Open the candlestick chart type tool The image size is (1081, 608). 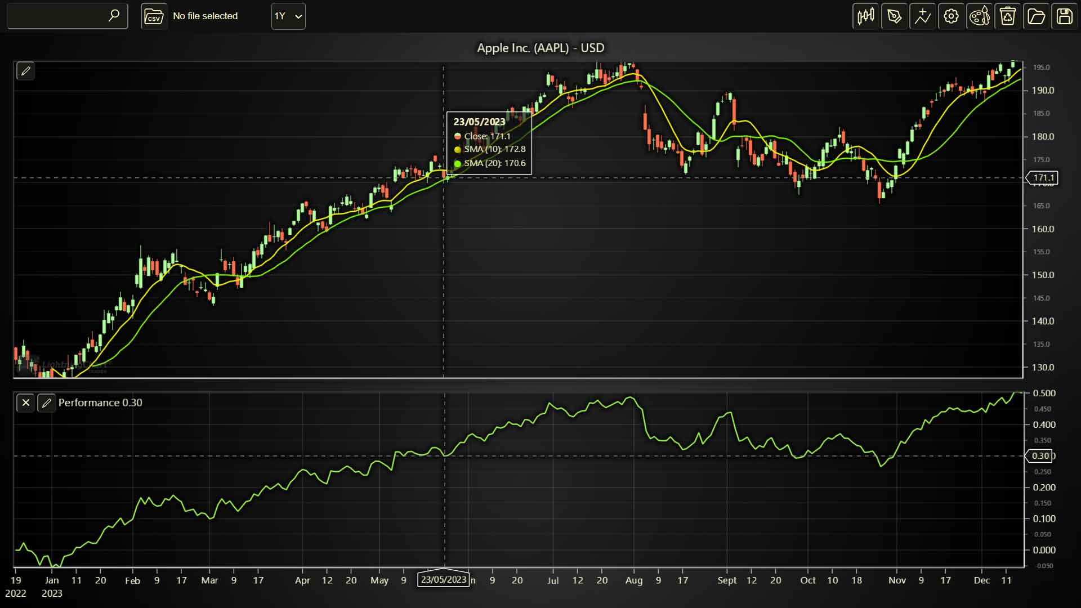[x=866, y=16]
